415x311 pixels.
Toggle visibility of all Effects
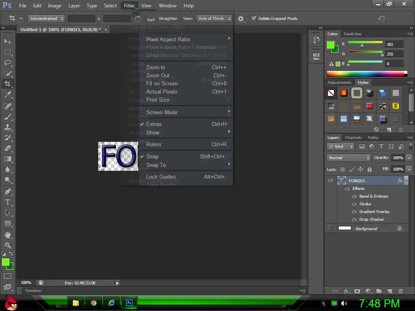point(347,189)
